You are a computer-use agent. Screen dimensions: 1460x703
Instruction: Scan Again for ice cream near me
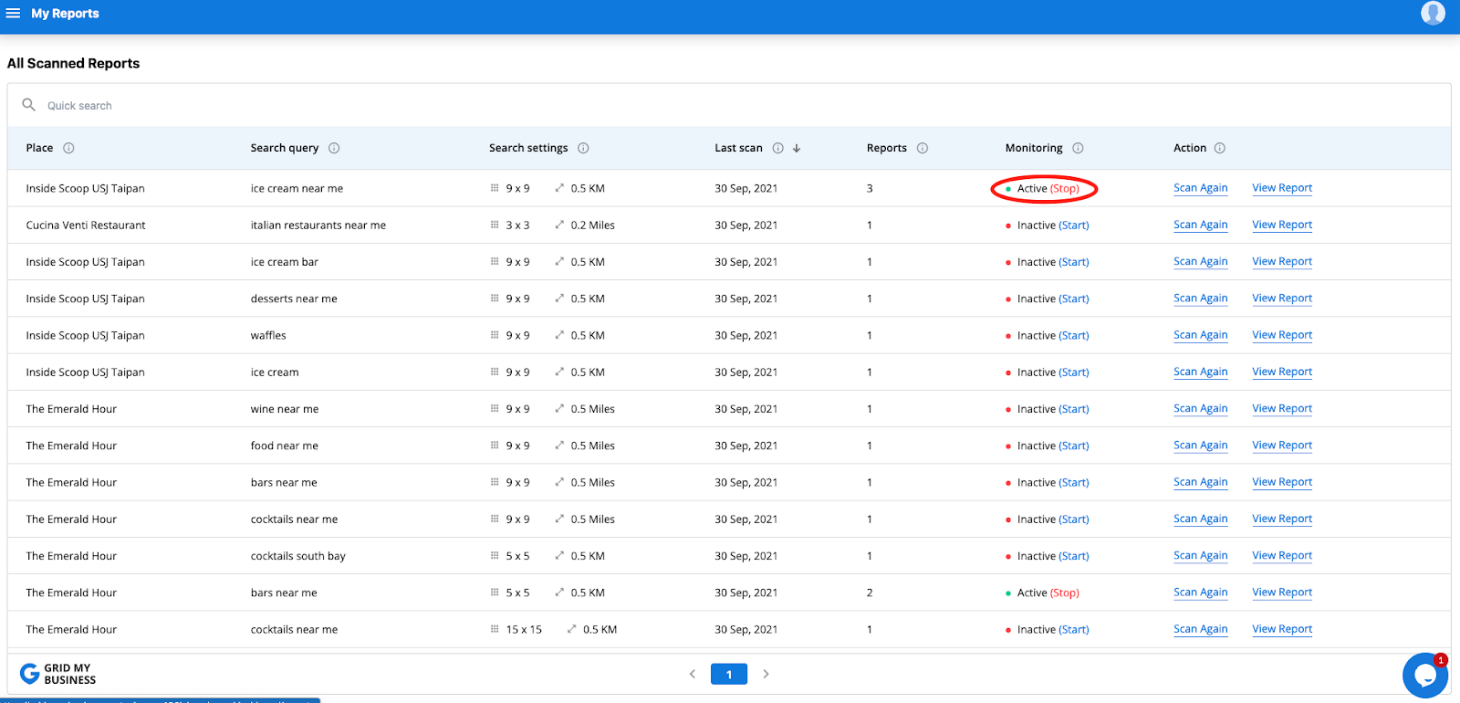click(1201, 188)
